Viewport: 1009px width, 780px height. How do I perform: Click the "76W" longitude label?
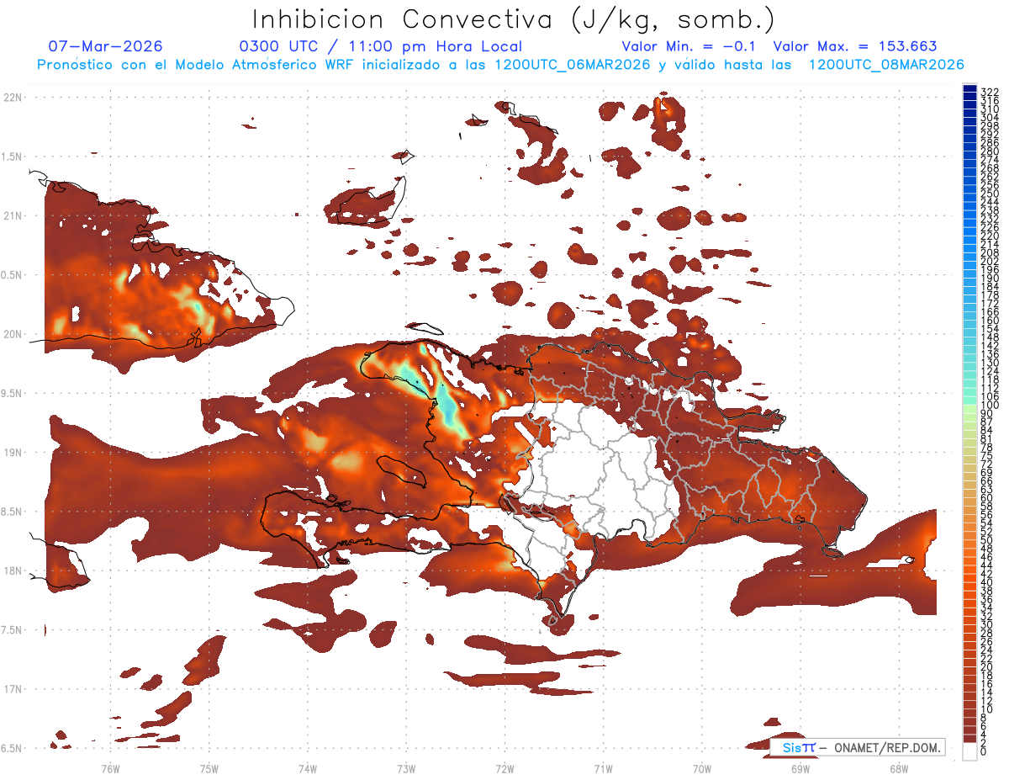[x=110, y=768]
